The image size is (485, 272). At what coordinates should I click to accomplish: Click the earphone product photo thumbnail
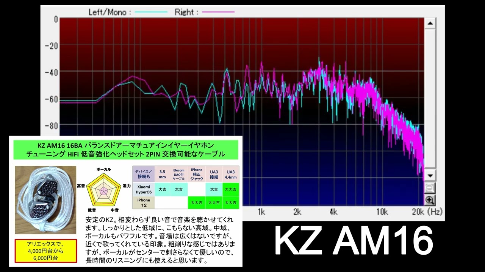pyautogui.click(x=45, y=200)
